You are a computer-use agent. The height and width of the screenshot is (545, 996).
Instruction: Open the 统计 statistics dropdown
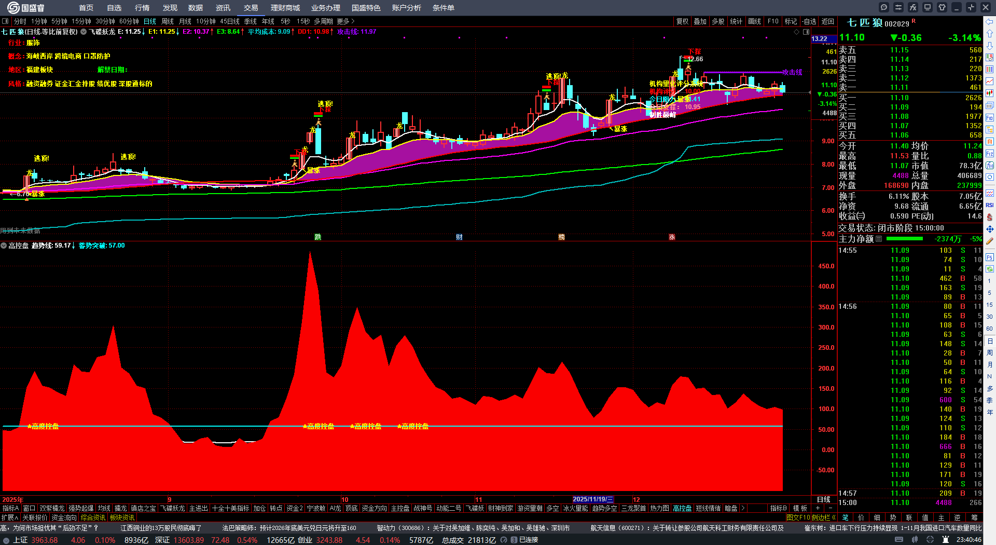pos(736,21)
